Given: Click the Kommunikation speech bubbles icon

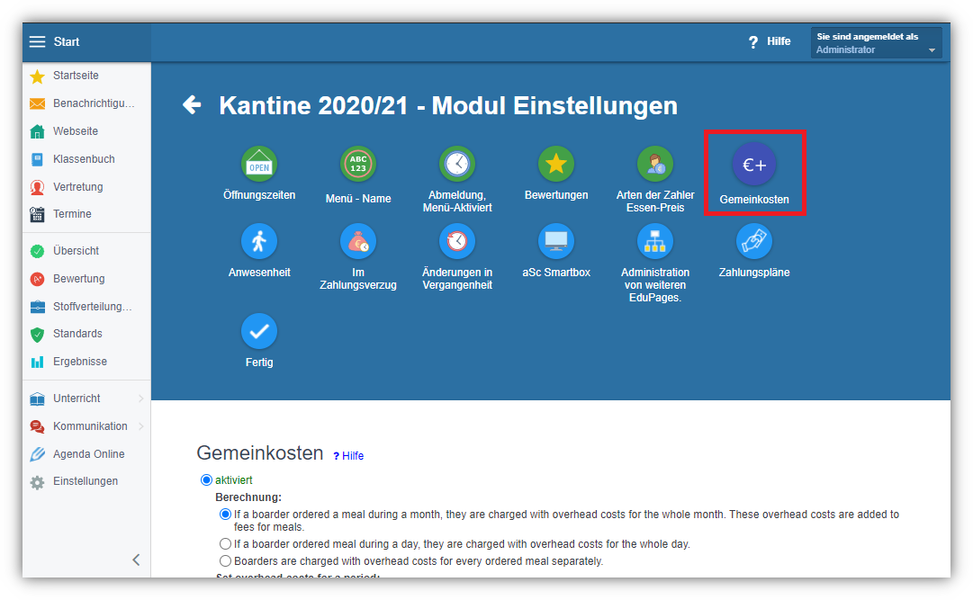Looking at the screenshot, I should (x=37, y=427).
